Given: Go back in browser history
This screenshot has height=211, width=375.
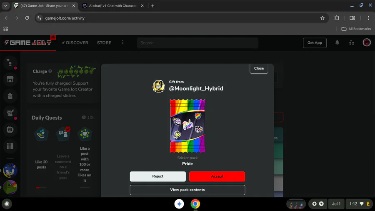Looking at the screenshot, I should pos(6,18).
